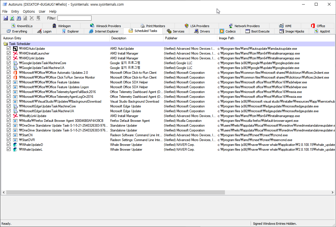Click the GoogleUpdateTaskMachineCore entry icon

(15, 63)
